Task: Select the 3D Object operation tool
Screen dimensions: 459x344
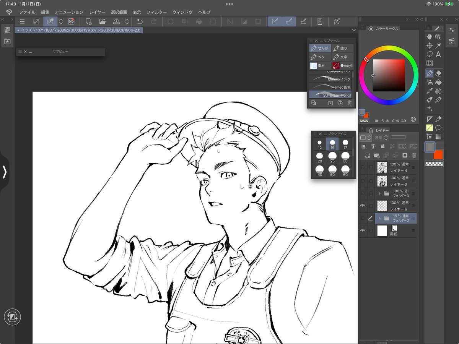Action: tap(438, 37)
